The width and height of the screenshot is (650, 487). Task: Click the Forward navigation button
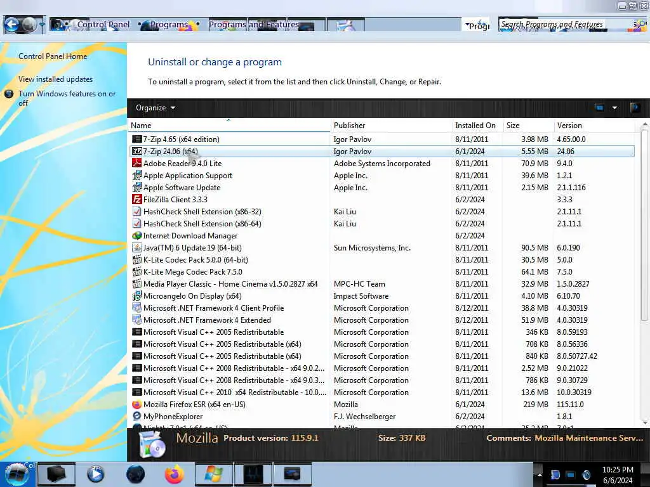29,25
